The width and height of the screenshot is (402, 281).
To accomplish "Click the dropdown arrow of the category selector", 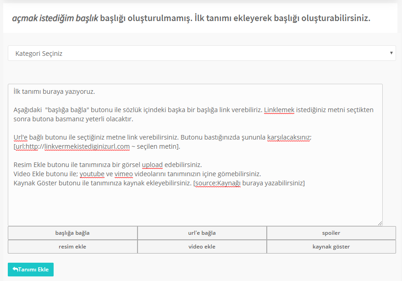I will [391, 53].
